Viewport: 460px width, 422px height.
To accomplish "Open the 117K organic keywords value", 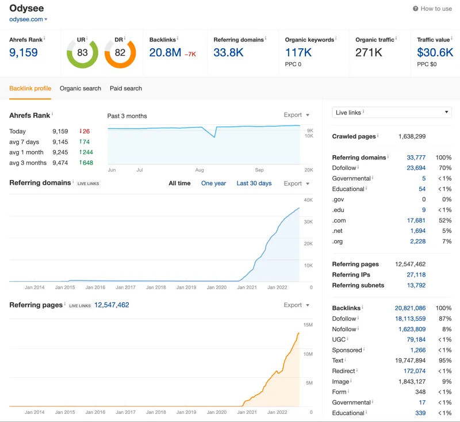I will 298,53.
